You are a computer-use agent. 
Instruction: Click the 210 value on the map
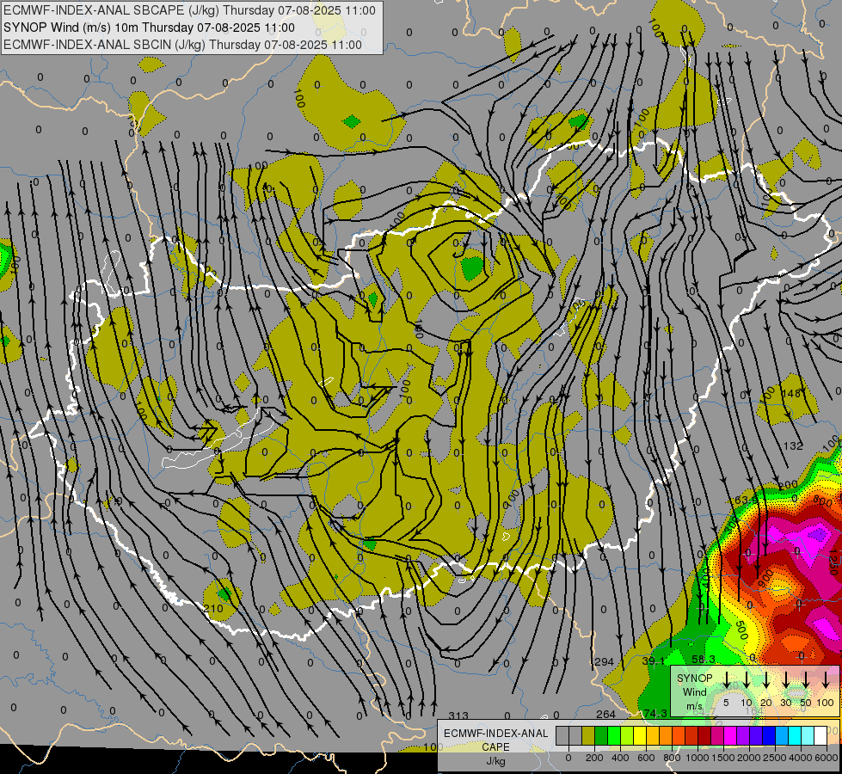(213, 609)
